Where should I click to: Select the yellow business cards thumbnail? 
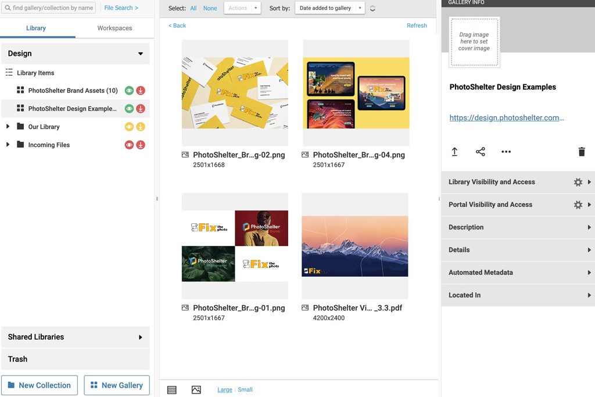(235, 93)
